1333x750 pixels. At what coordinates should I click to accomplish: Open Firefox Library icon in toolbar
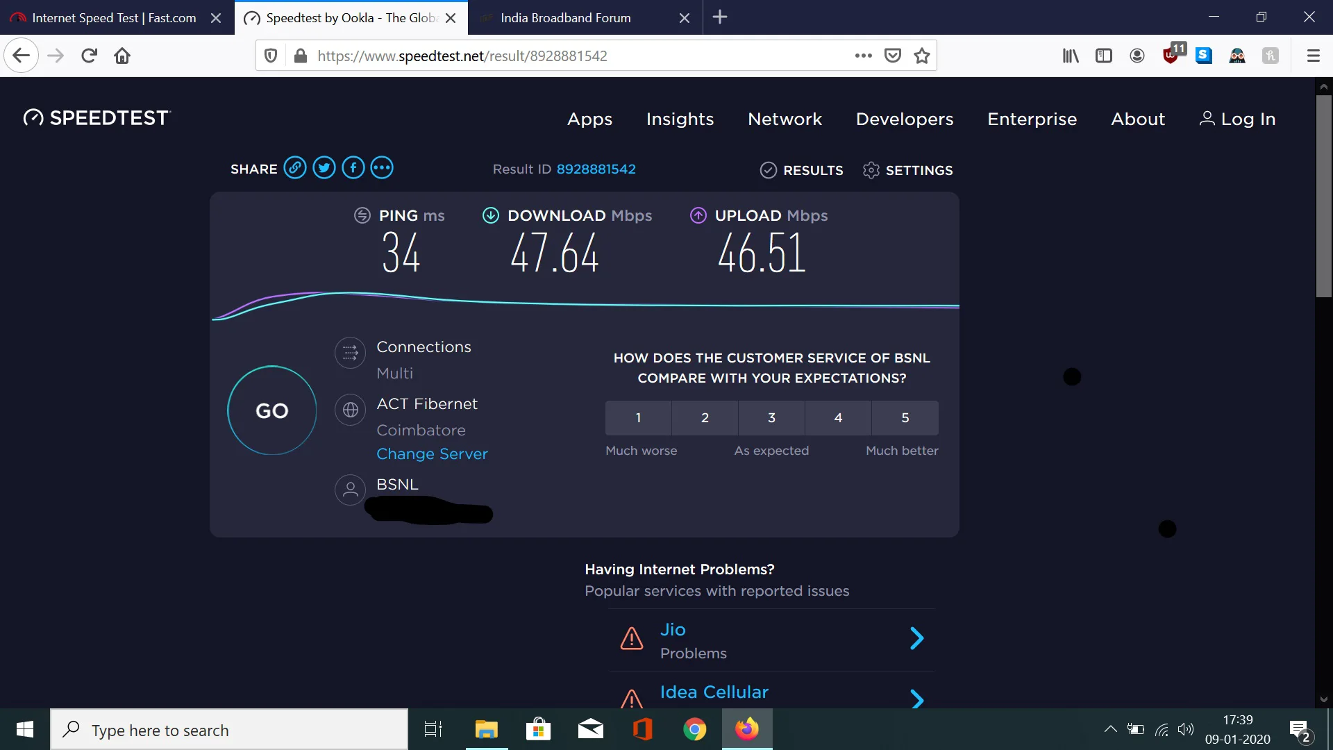(x=1070, y=56)
